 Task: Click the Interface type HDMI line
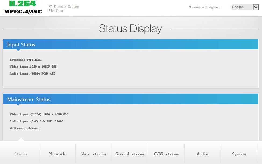26,60
